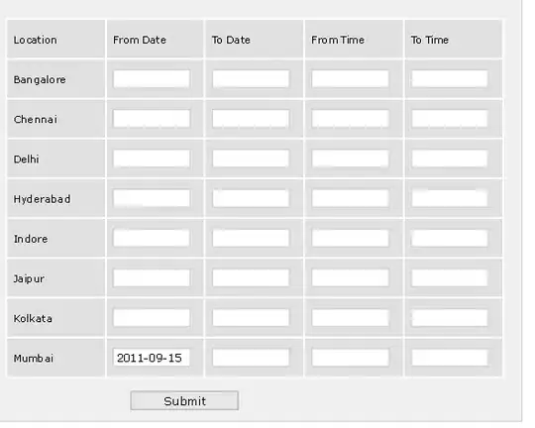Focus the Hyderabad To Time input

[450, 198]
